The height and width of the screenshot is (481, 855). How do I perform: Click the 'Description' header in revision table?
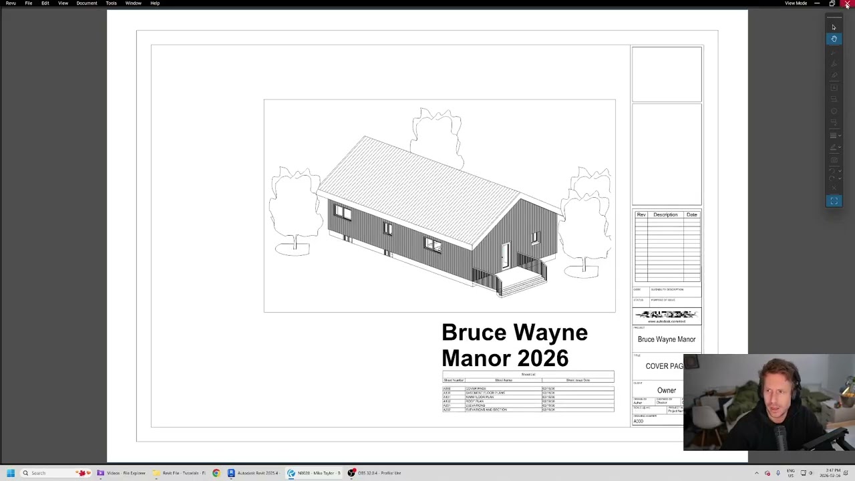[665, 214]
